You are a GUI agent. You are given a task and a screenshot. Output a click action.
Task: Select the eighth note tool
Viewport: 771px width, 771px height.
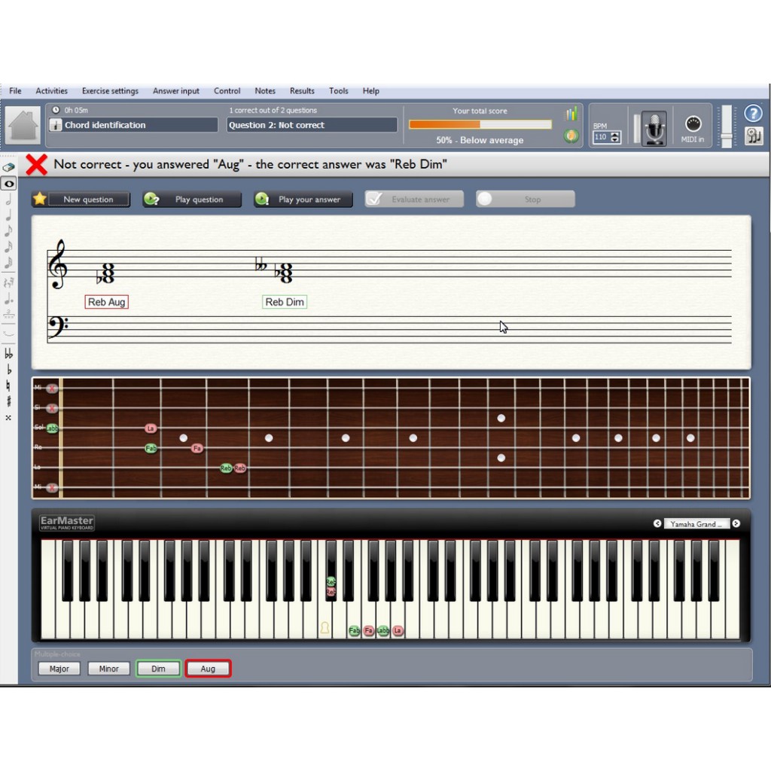tap(8, 230)
